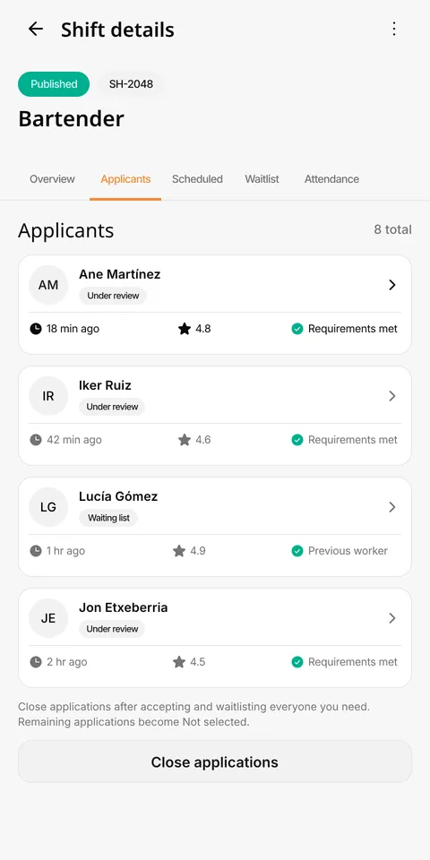Click Ane Martínez's Under review badge
This screenshot has height=860, width=430.
click(113, 296)
